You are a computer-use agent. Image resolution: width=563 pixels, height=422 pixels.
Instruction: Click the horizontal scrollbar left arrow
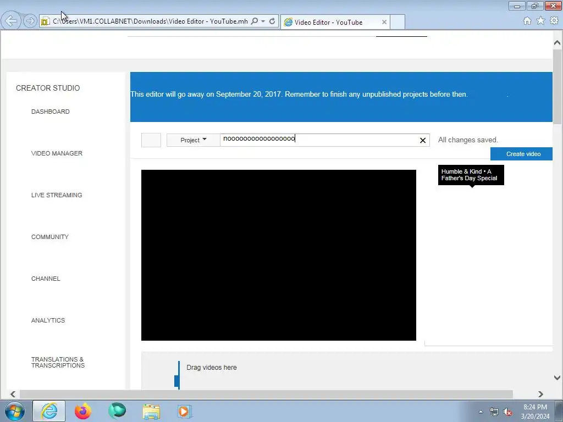pos(13,394)
